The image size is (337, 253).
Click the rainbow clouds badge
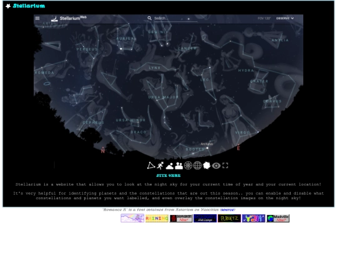[132, 218]
